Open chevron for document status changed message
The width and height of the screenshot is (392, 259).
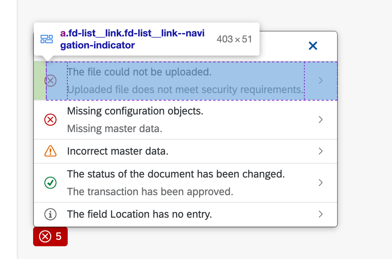coord(321,183)
